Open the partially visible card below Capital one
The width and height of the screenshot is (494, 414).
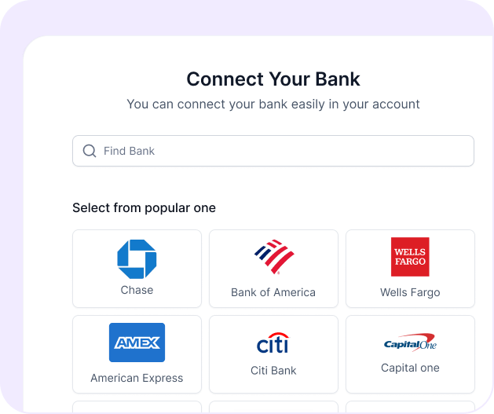410,407
